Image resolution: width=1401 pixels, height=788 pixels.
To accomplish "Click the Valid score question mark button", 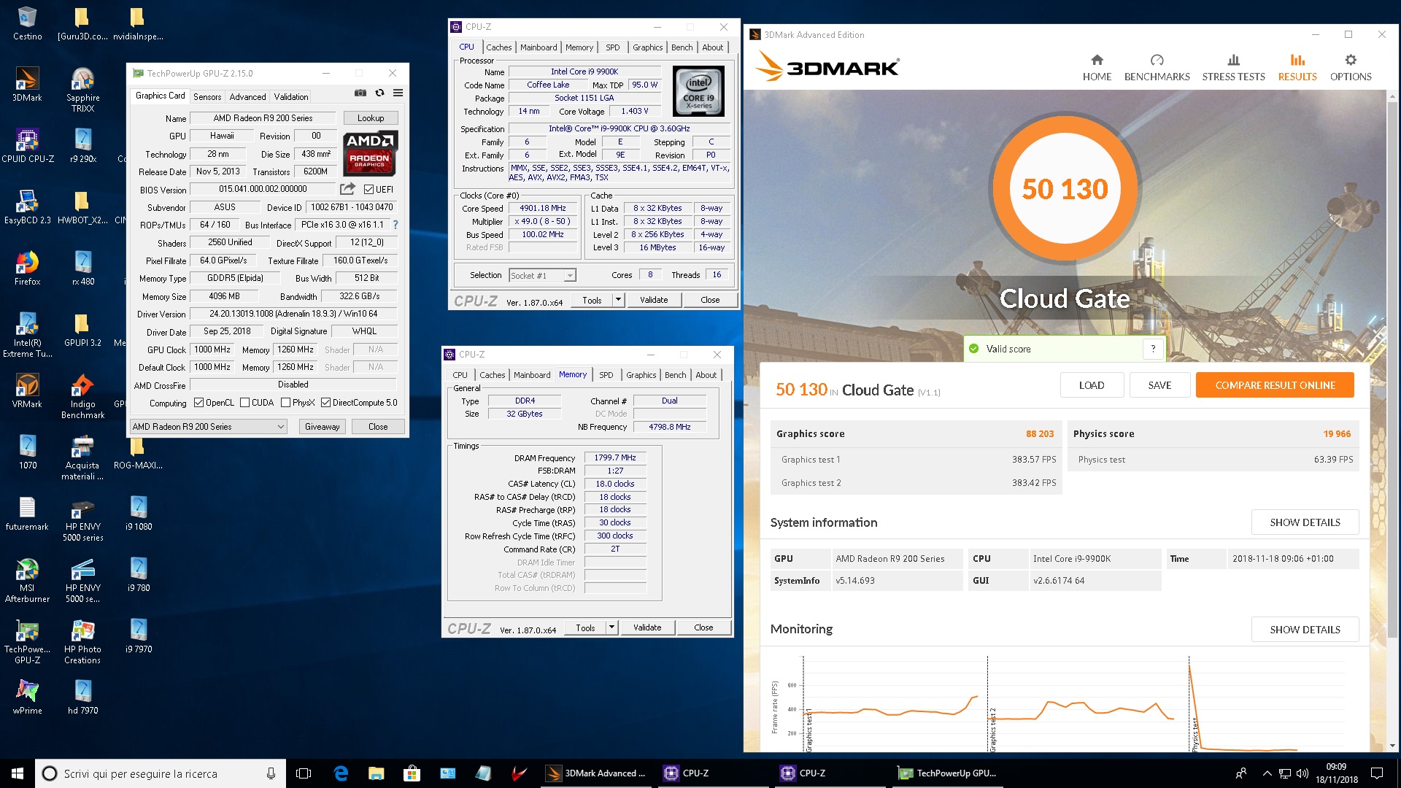I will pos(1153,349).
